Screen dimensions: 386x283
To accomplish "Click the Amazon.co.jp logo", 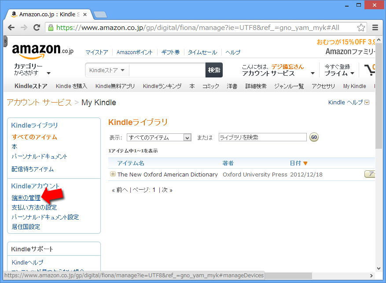I will pos(43,51).
